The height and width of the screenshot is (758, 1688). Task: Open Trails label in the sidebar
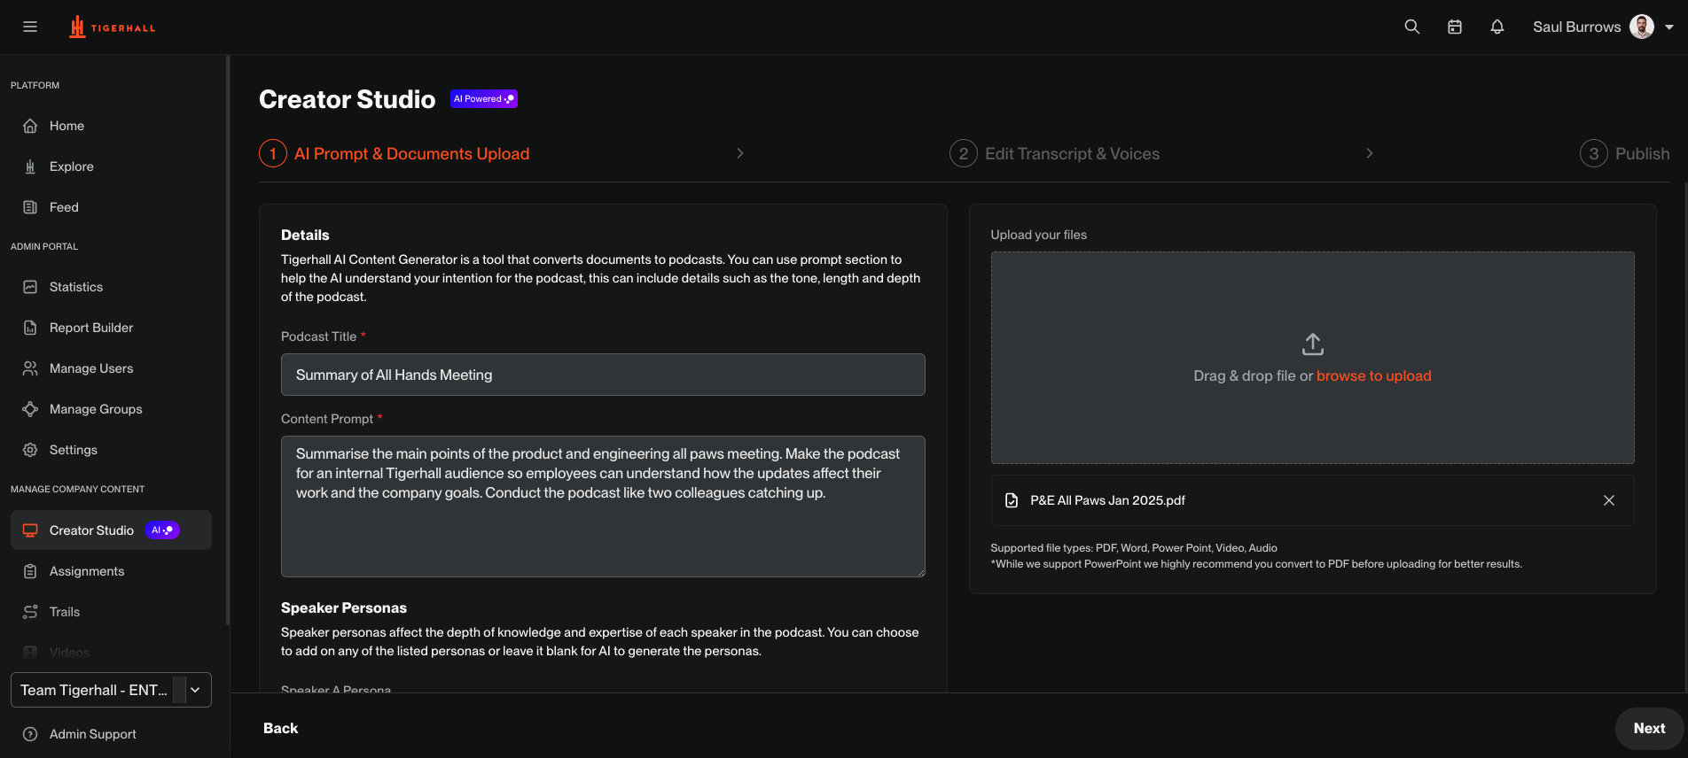pyautogui.click(x=65, y=612)
